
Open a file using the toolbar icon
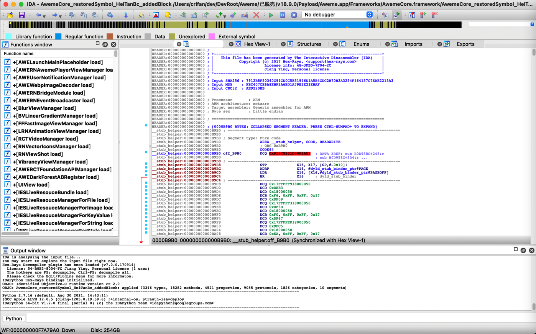pyautogui.click(x=9, y=15)
